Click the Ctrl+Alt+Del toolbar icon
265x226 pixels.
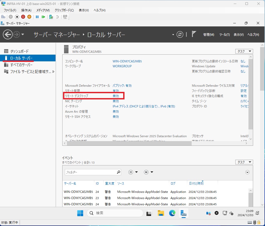click(3, 17)
